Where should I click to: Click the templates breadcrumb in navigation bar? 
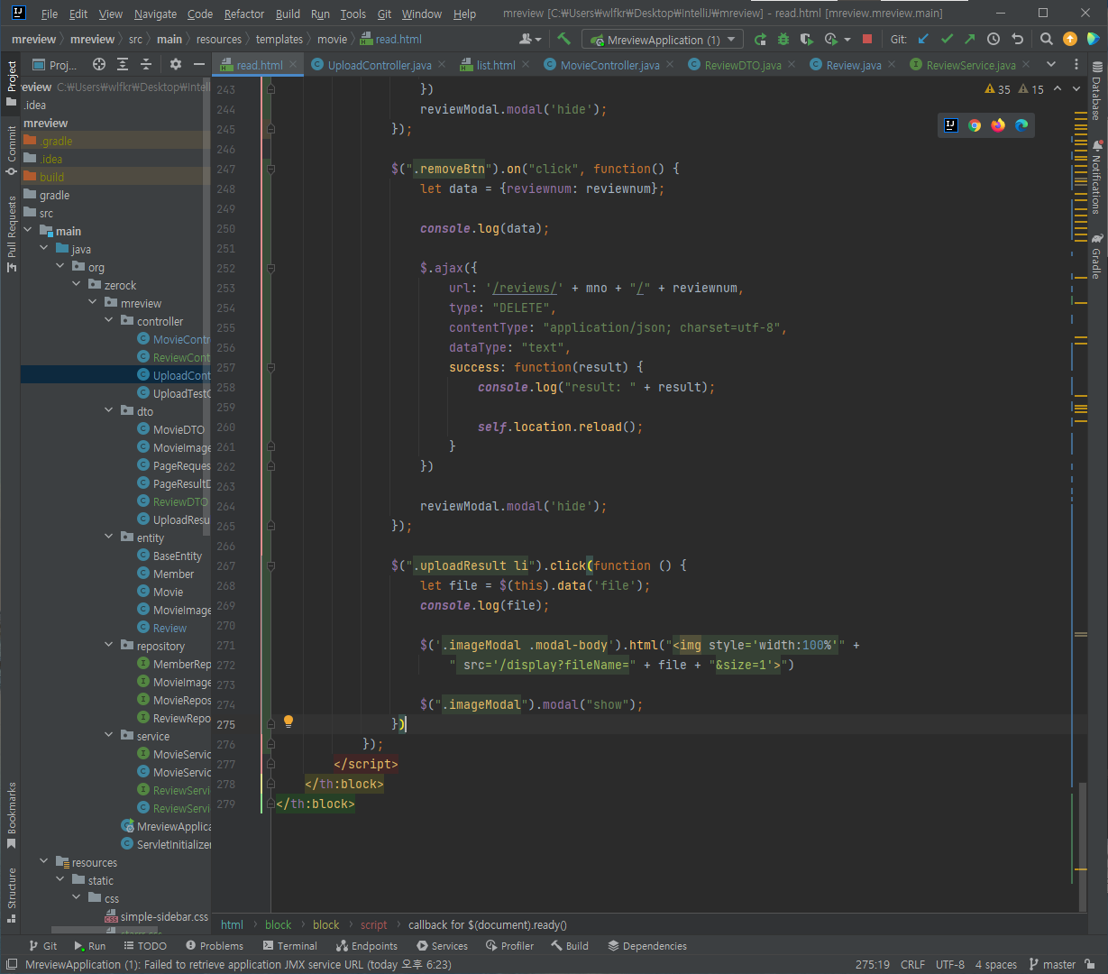279,39
